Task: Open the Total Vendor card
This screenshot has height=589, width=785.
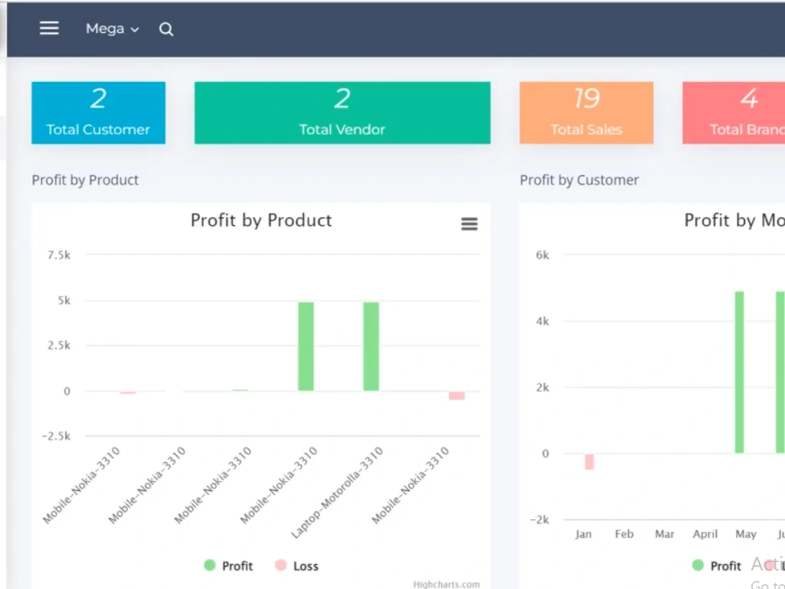Action: pyautogui.click(x=342, y=112)
